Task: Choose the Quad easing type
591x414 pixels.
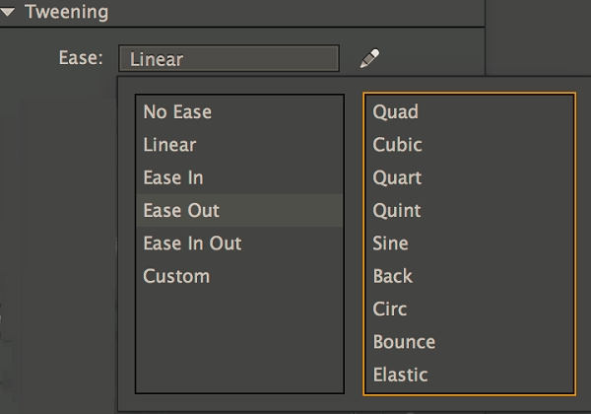Action: pos(396,112)
